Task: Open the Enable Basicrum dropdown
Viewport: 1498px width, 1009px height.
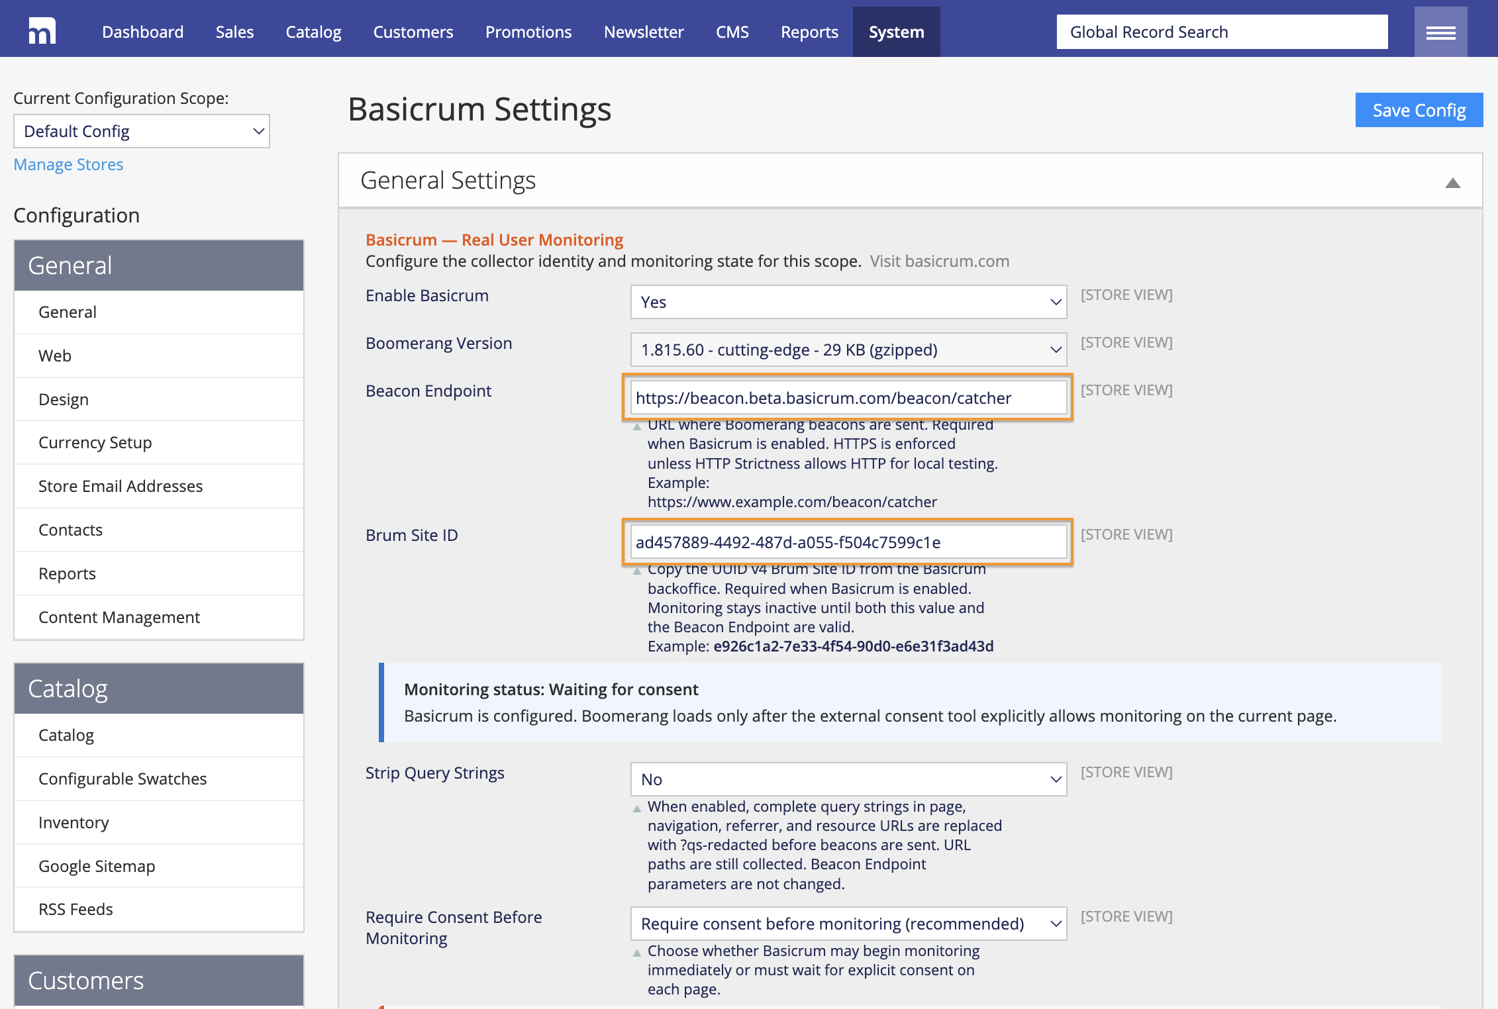Action: (848, 302)
